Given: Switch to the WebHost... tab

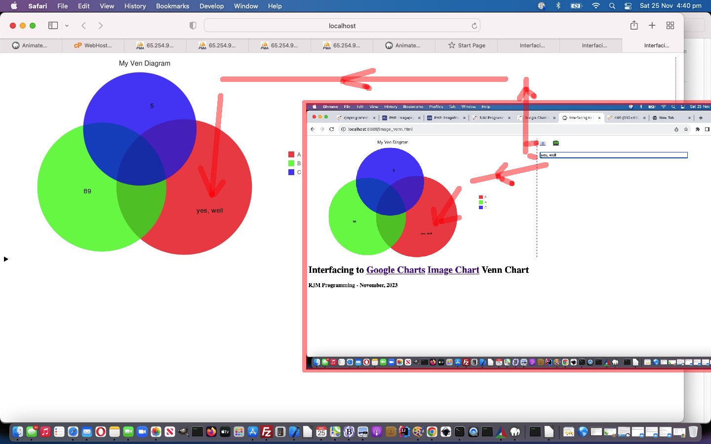Looking at the screenshot, I should (x=93, y=45).
